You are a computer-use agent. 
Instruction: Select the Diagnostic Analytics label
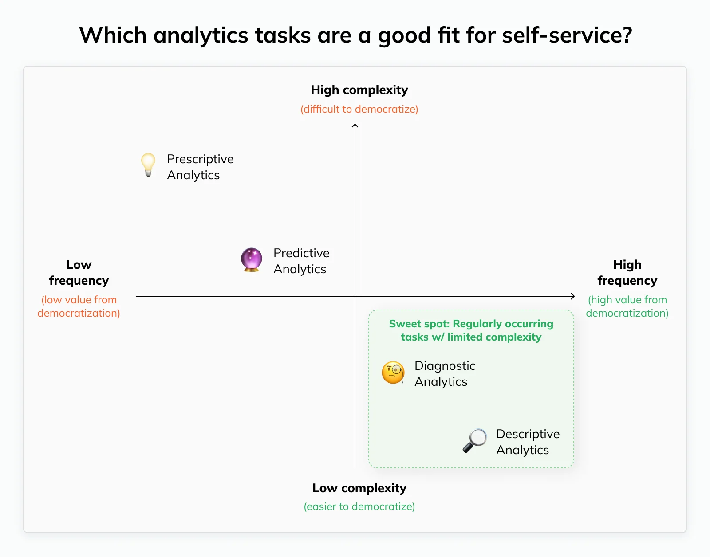(x=445, y=373)
